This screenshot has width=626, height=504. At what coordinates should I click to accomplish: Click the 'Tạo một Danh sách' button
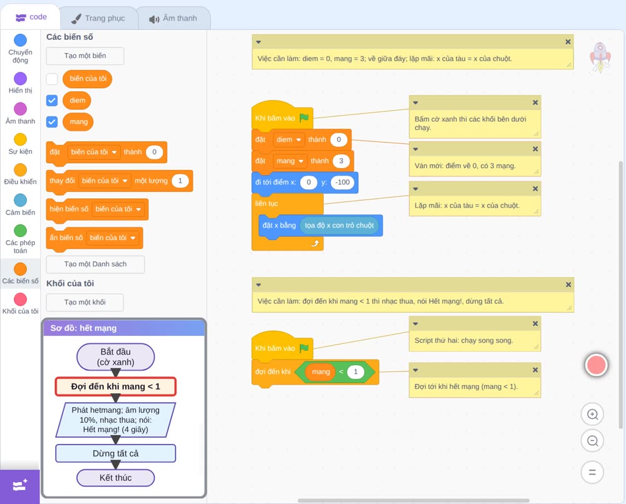point(95,265)
